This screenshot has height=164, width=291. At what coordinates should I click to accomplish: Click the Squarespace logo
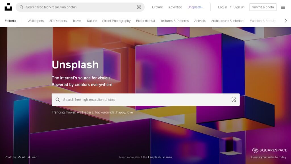coord(269,150)
